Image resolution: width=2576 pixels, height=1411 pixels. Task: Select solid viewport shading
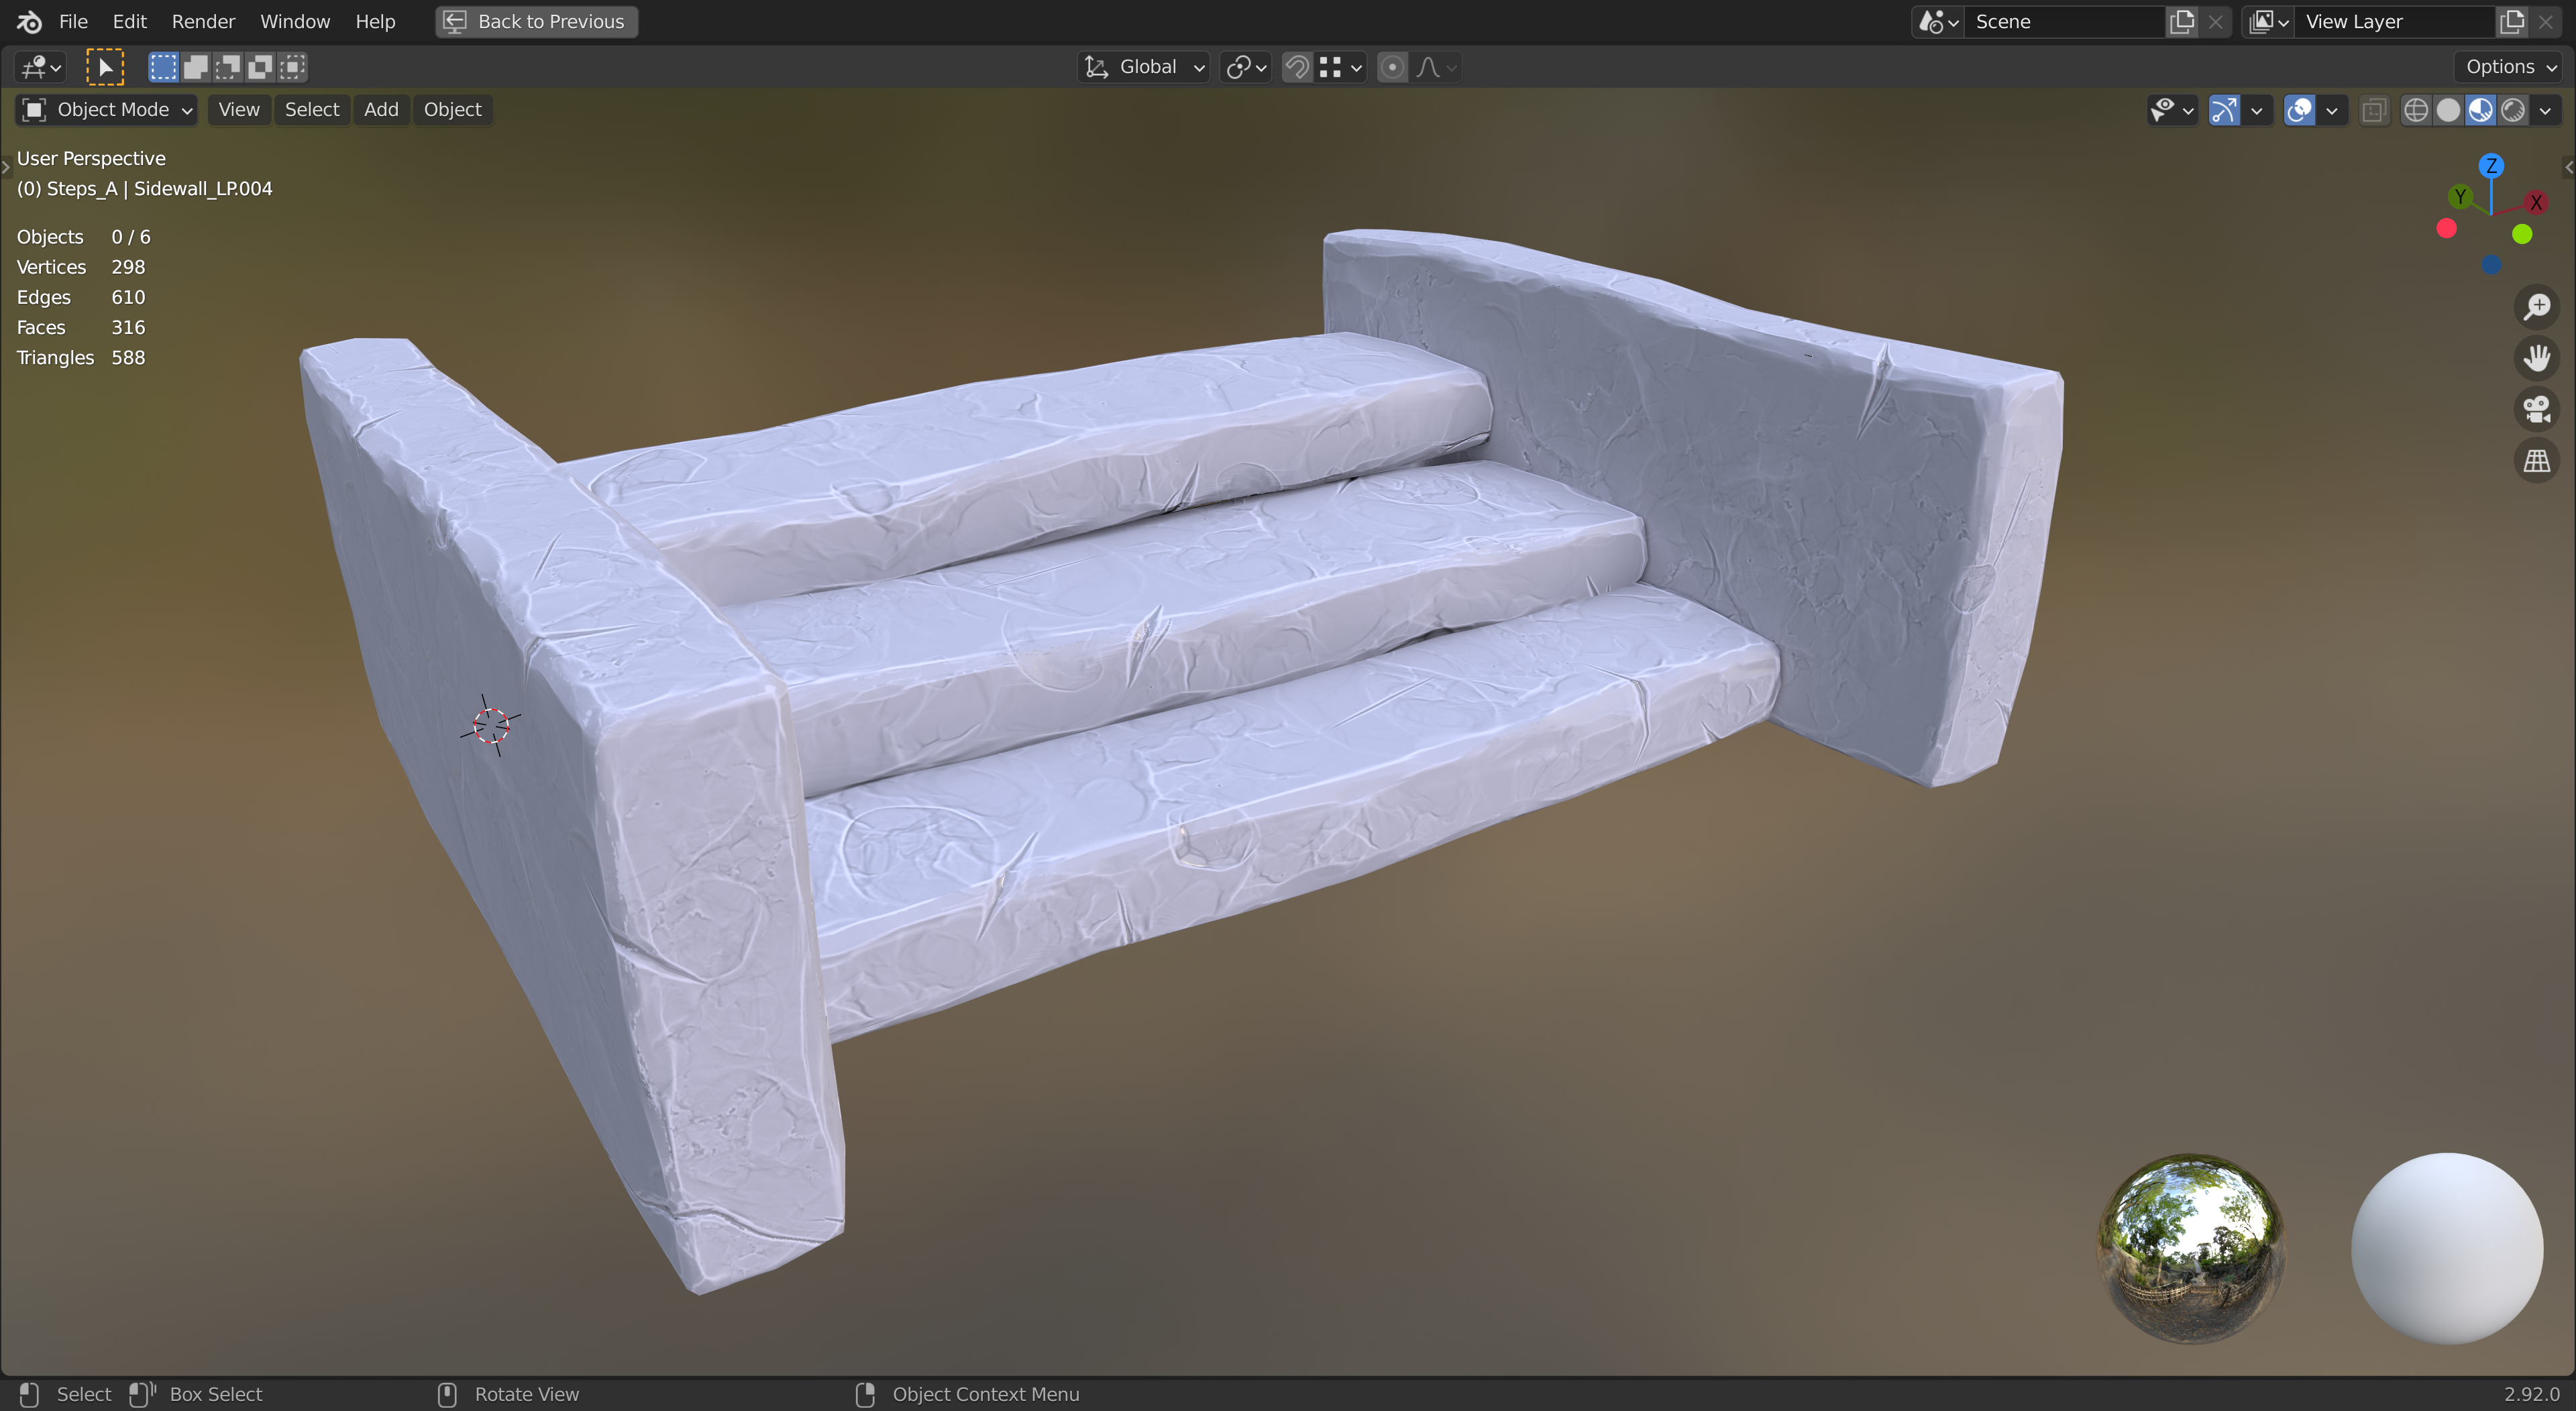[x=2447, y=110]
